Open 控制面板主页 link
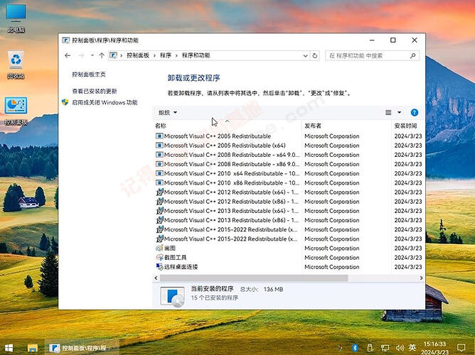 89,75
